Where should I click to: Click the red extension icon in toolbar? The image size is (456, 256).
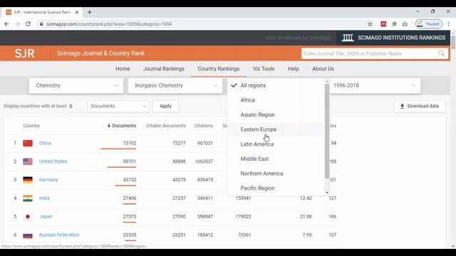coord(383,24)
